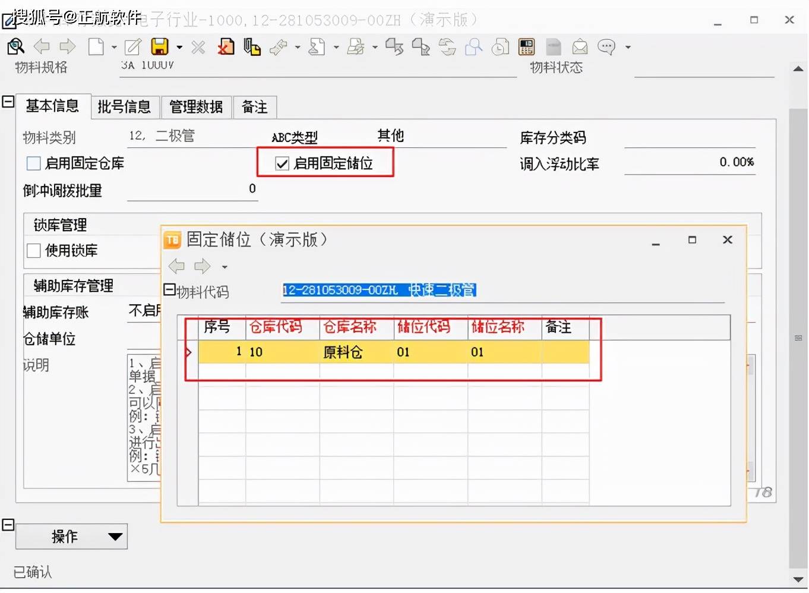Switch to the 批号信息 tab
The image size is (809, 593).
point(125,107)
